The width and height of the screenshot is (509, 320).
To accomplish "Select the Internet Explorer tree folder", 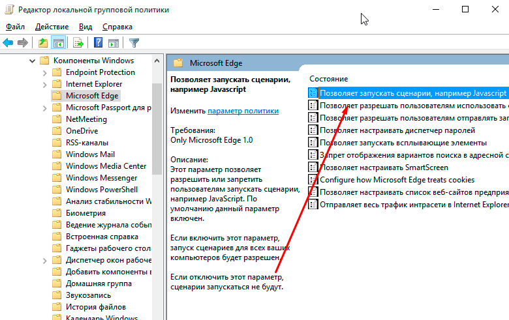I will 94,84.
